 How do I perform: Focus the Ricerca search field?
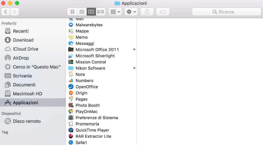(227, 12)
